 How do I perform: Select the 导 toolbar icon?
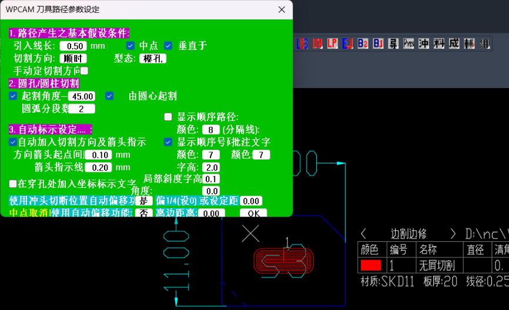point(393,43)
